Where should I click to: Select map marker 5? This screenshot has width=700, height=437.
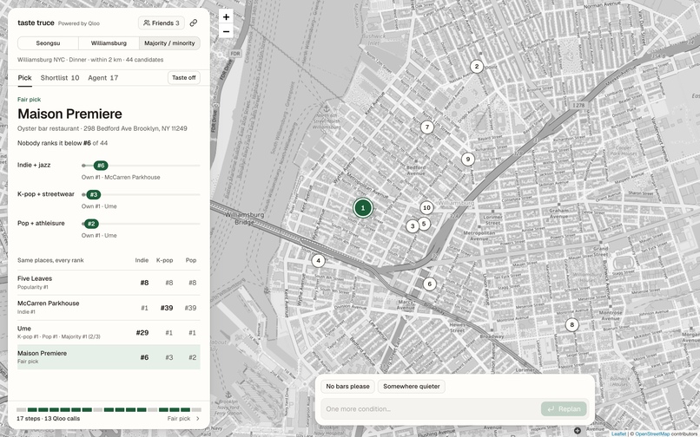[x=424, y=223]
